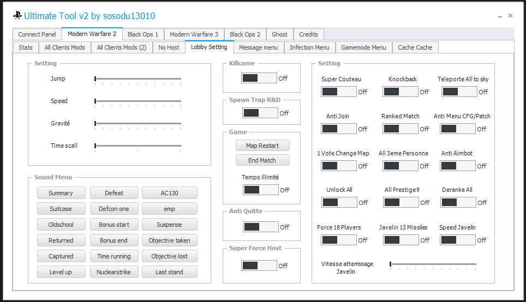This screenshot has height=302, width=526.
Task: Enable the Speed Javelin switch
Action: point(458,240)
